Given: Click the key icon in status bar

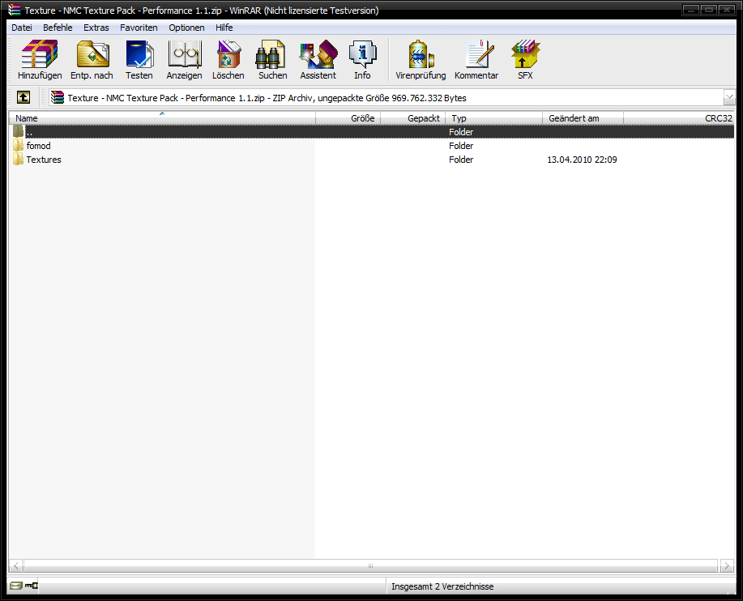Looking at the screenshot, I should pos(32,586).
